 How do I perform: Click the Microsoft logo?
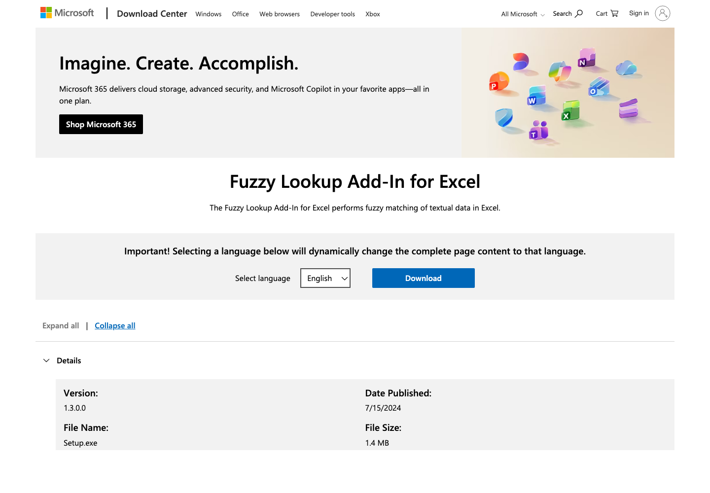[67, 13]
